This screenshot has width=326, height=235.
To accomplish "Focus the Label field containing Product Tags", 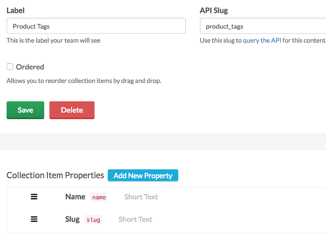I will point(96,26).
